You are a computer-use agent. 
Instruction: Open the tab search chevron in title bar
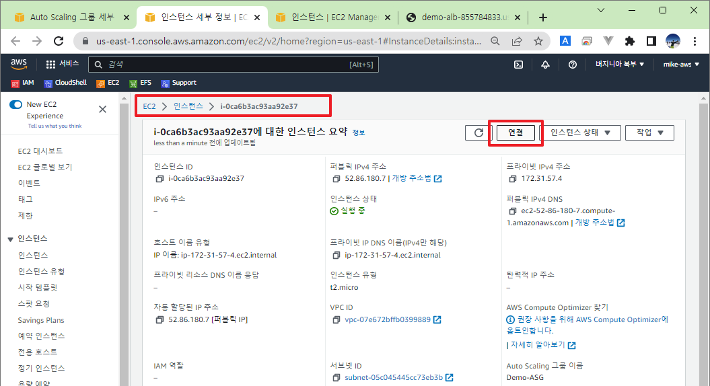pos(601,10)
